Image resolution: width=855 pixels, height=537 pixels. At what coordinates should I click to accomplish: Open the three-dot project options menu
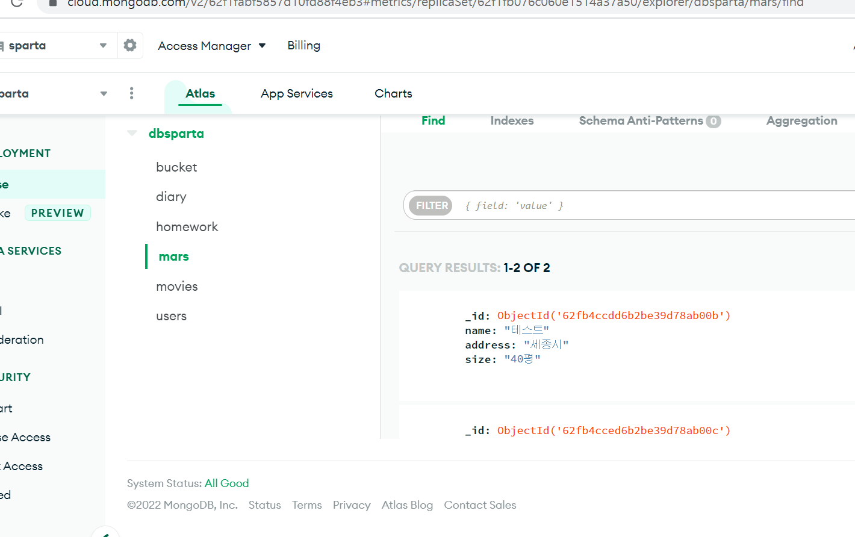(131, 93)
